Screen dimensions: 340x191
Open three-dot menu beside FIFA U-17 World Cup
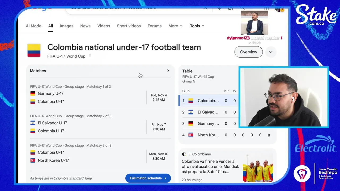tap(90, 56)
